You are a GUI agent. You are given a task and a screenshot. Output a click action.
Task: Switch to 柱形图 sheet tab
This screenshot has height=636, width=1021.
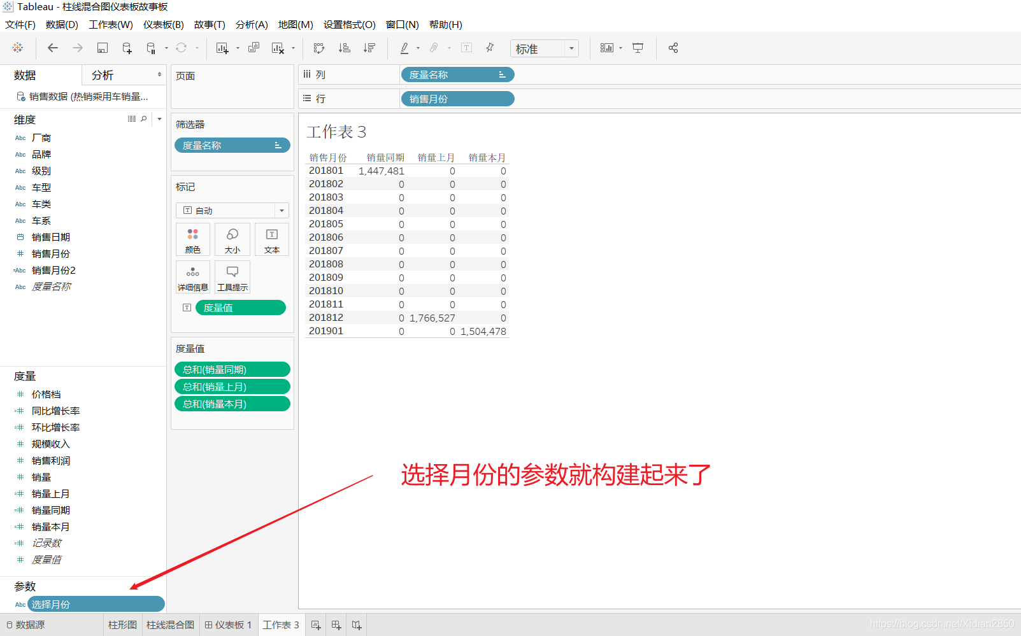pos(122,625)
